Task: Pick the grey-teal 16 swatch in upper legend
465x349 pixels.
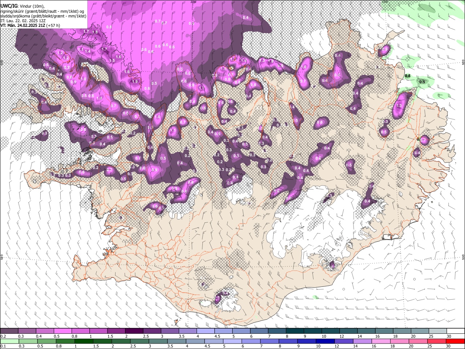Action: (384, 331)
